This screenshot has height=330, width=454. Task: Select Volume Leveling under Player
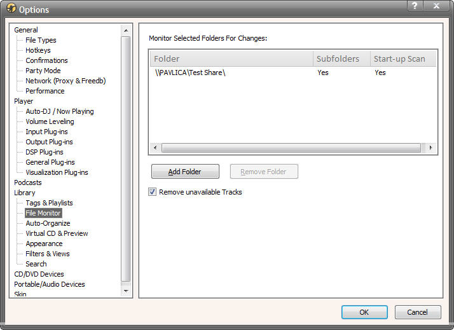[50, 121]
